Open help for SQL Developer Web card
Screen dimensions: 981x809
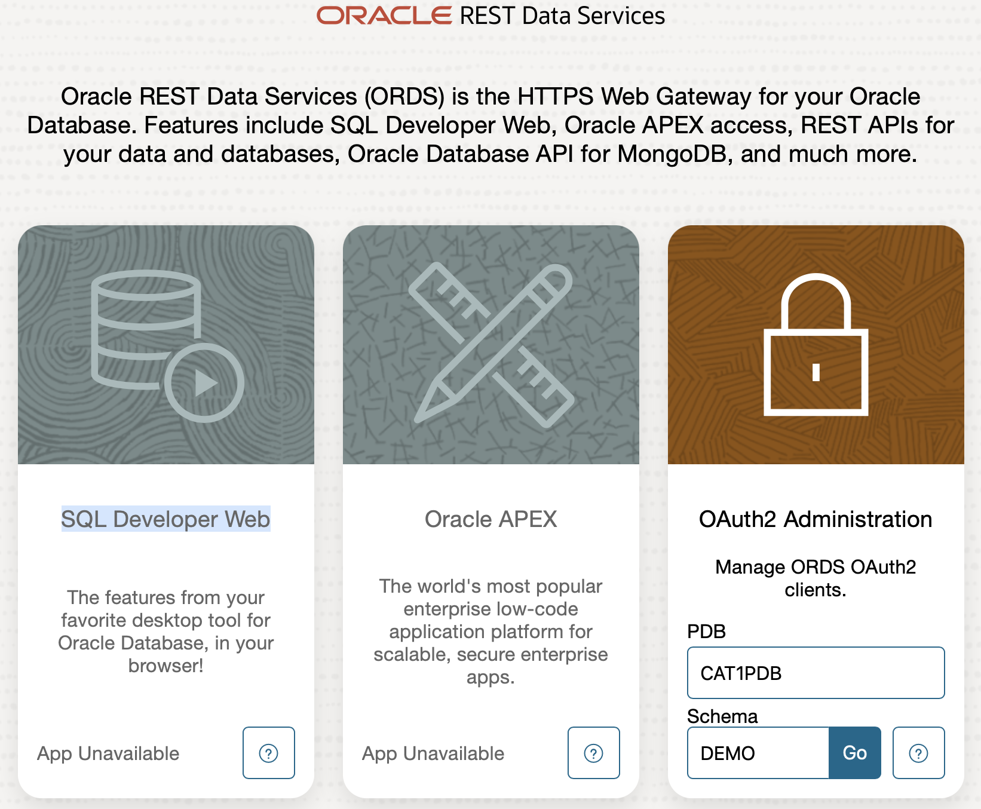tap(269, 753)
